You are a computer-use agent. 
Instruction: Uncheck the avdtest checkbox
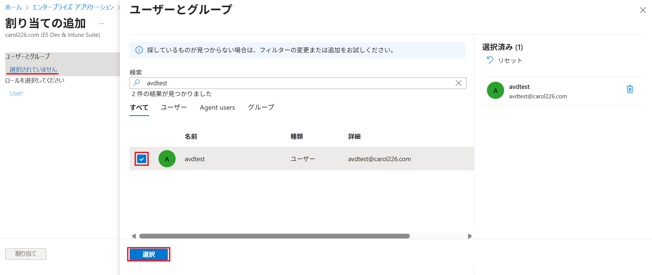[x=141, y=159]
